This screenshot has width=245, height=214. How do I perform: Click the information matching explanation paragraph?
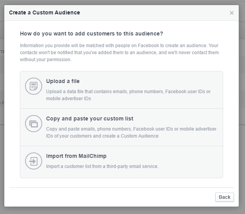click(119, 53)
